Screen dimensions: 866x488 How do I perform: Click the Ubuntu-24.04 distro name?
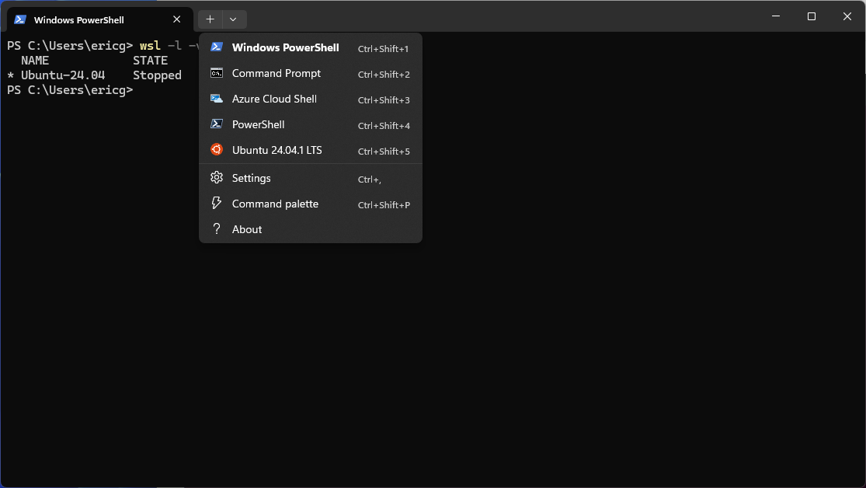tap(63, 75)
